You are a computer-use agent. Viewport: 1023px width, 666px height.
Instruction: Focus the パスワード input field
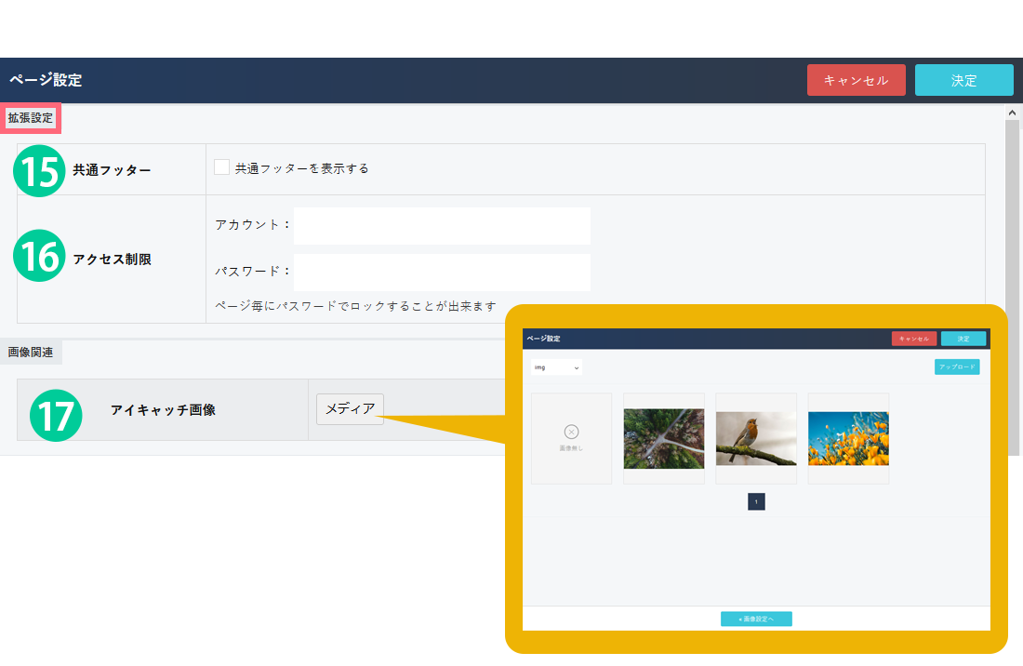click(442, 273)
